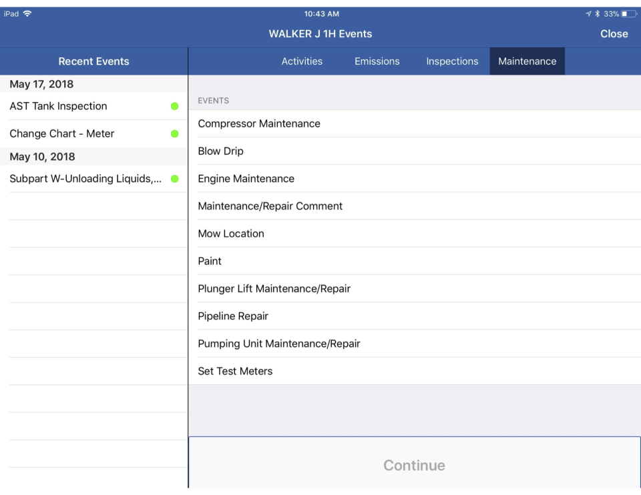Switch to the Activities tab

302,61
